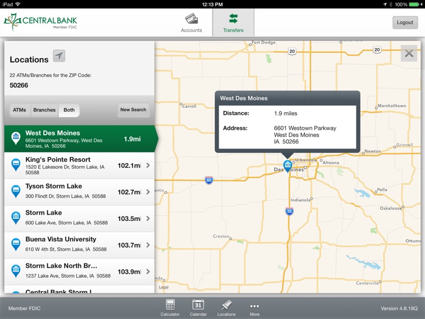425x319 pixels.
Task: Click the ATM pin icon for Tyson Storm Lake
Action: point(16,192)
